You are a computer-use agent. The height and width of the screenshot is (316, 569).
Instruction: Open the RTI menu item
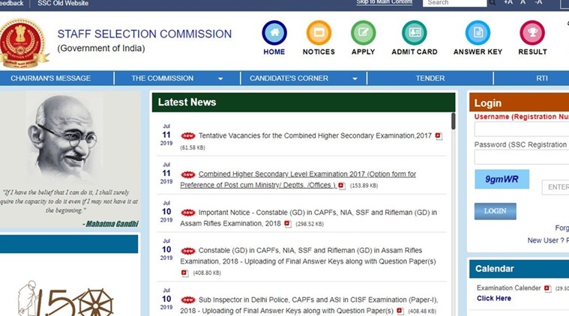[542, 79]
